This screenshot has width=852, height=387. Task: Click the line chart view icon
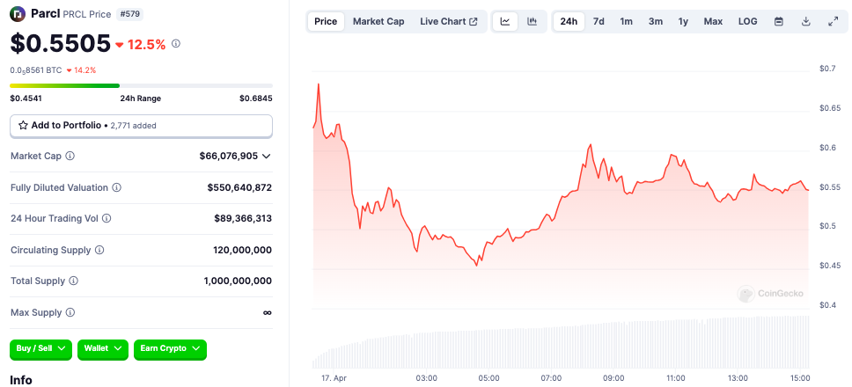(505, 21)
